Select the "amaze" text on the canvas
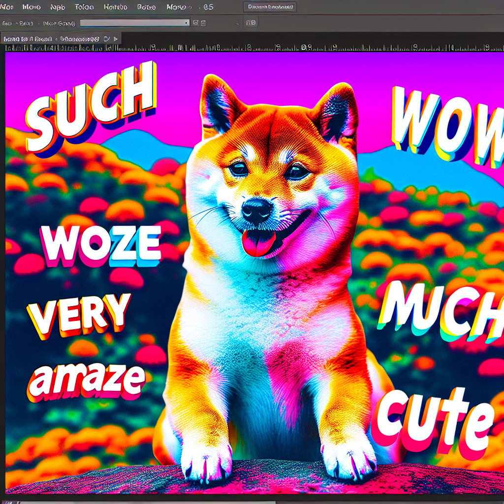The height and width of the screenshot is (504, 504). [x=86, y=381]
